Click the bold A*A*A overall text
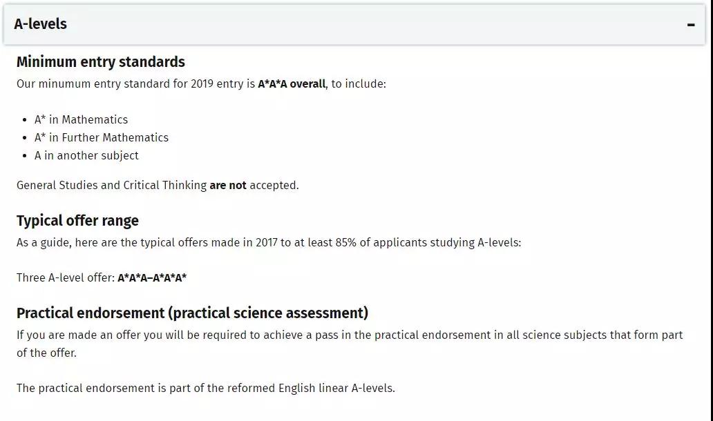The image size is (713, 421). tap(292, 84)
